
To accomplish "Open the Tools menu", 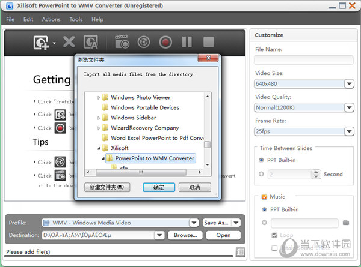I will click(76, 19).
